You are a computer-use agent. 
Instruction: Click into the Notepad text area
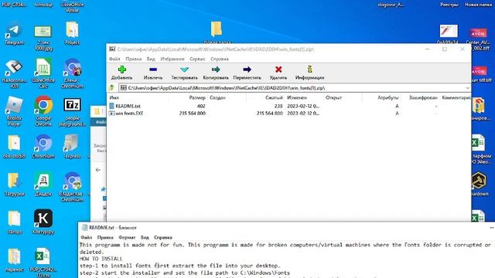click(x=286, y=259)
